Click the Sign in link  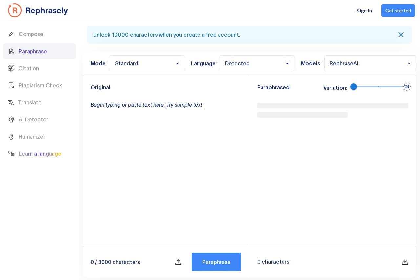point(364,11)
